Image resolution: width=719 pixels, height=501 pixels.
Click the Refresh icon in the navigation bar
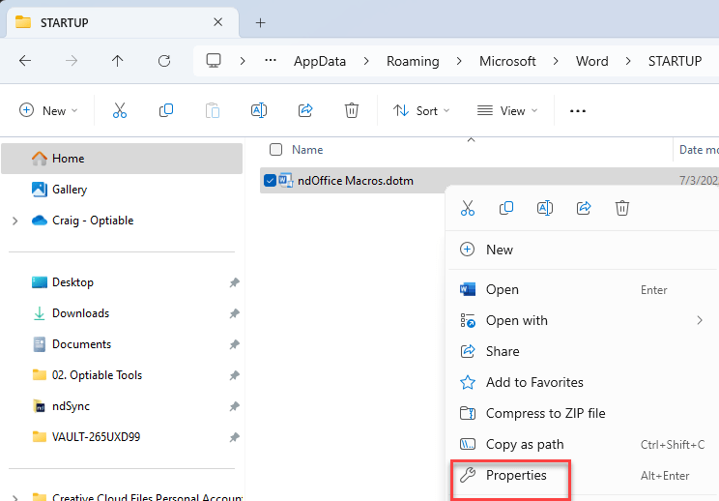click(x=164, y=61)
